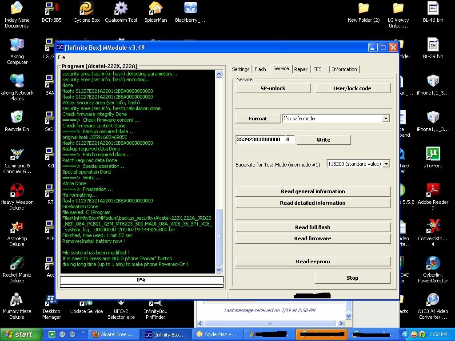This screenshot has width=455, height=341.
Task: Click Write to write the IMEI
Action: pyautogui.click(x=323, y=140)
